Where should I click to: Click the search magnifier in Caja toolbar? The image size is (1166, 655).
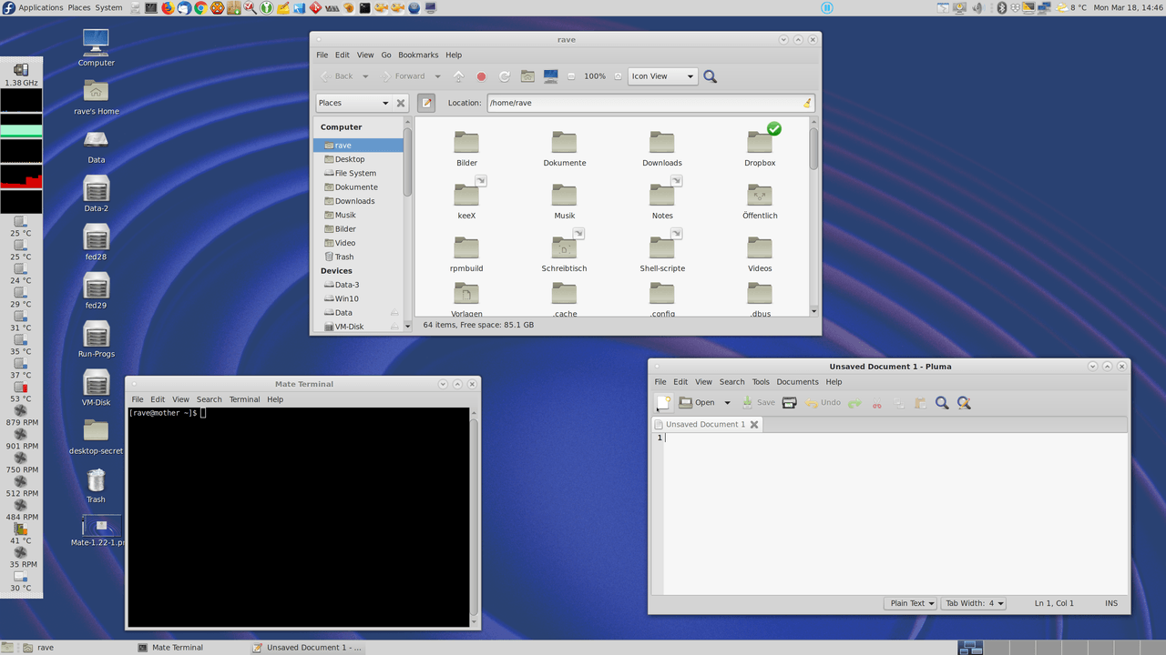click(x=711, y=76)
